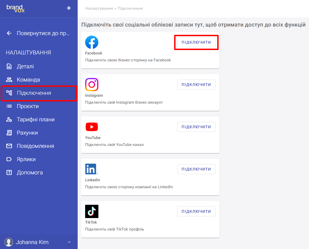The image size is (309, 249).
Task: Click the Налаштування breadcrumb
Action: point(99,9)
